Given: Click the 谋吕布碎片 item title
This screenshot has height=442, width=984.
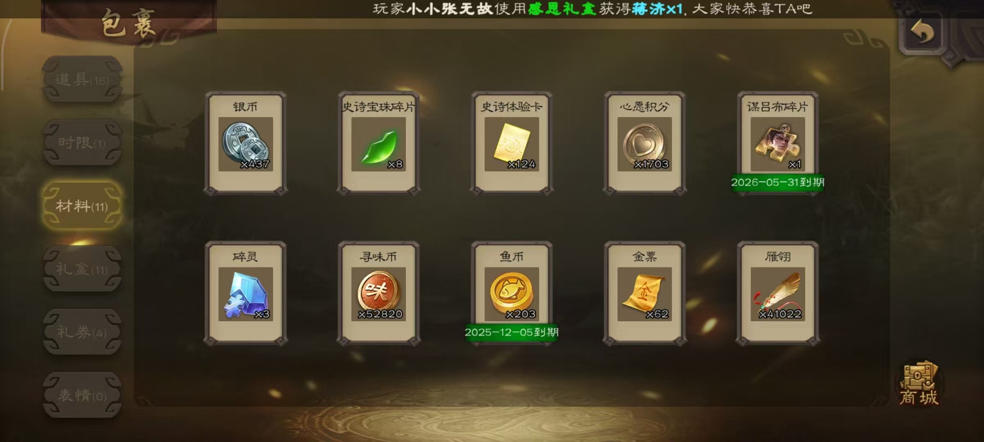Looking at the screenshot, I should [777, 106].
